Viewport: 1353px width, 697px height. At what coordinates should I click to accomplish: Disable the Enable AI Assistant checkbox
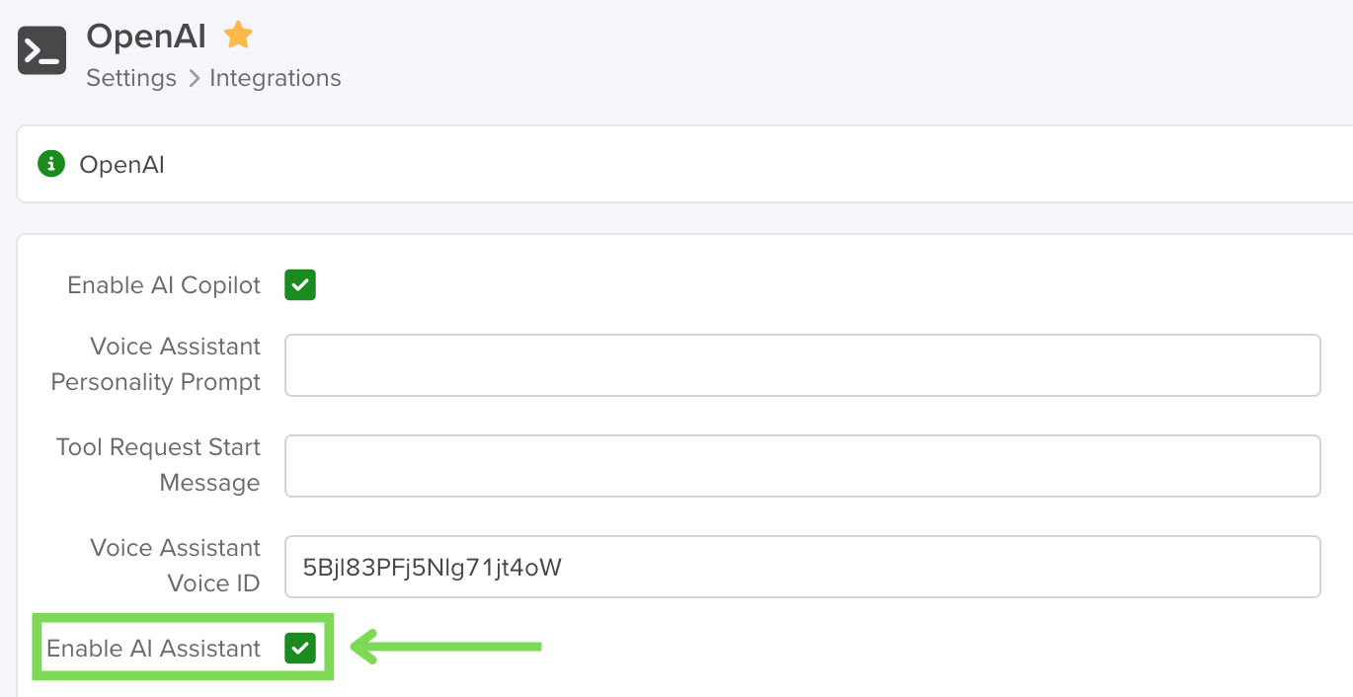pyautogui.click(x=300, y=649)
